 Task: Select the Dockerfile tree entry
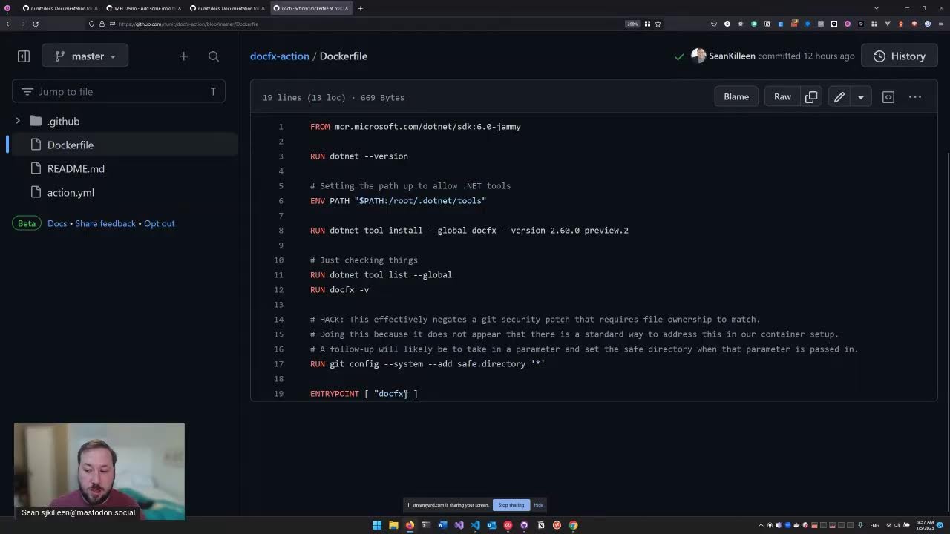coord(71,145)
